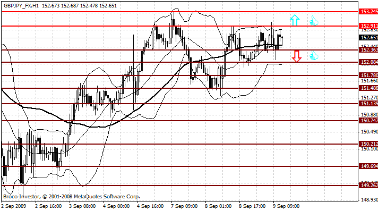This screenshot has height=210, width=378.
Task: Select the 150.747 level label
Action: [x=368, y=121]
